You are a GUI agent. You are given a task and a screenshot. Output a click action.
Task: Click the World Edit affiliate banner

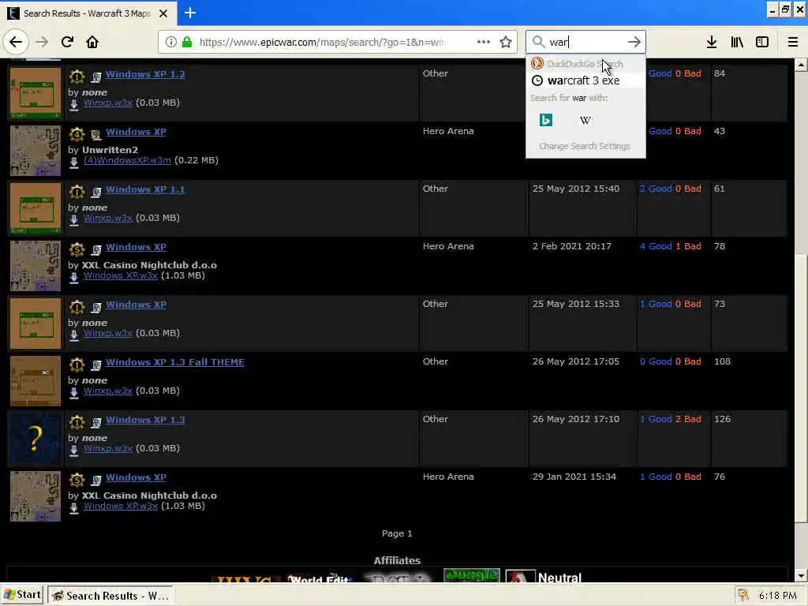320,578
